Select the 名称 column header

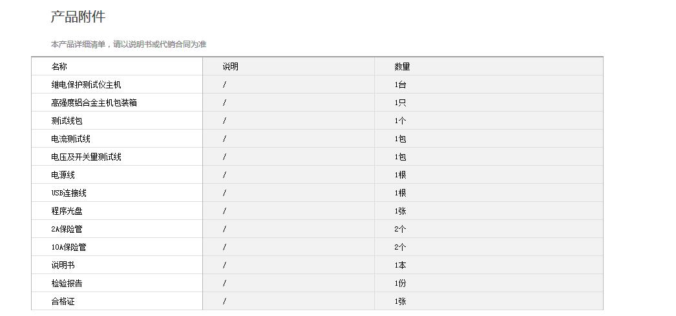click(x=59, y=66)
